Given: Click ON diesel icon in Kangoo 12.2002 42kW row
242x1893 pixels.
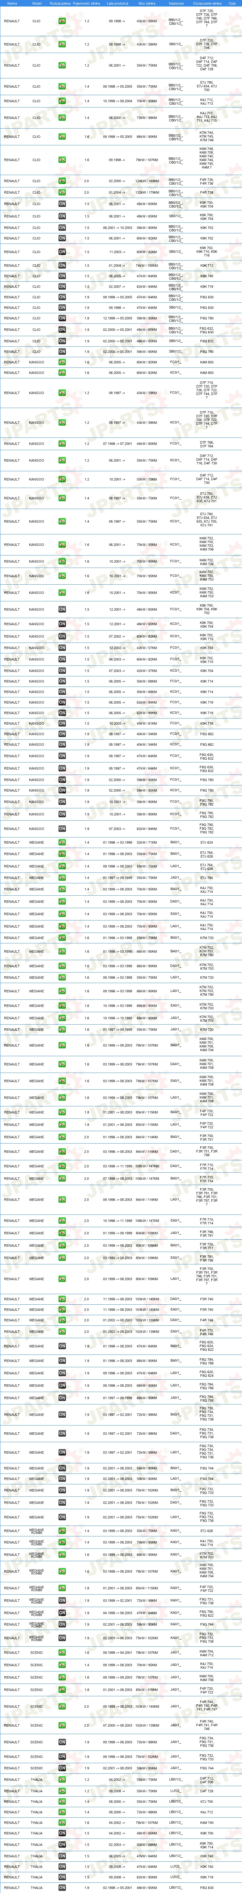Looking at the screenshot, I should tap(62, 648).
